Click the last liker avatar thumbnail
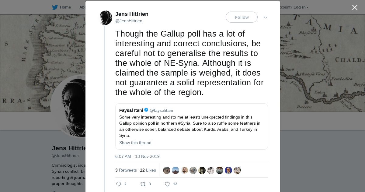Viewport: 365px width, 192px height. pyautogui.click(x=237, y=170)
